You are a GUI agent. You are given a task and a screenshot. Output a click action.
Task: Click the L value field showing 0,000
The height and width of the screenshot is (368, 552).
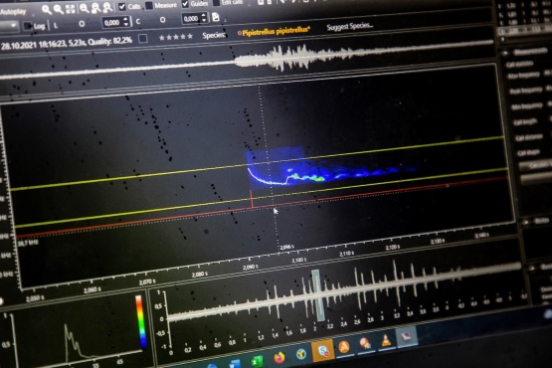[x=112, y=23]
